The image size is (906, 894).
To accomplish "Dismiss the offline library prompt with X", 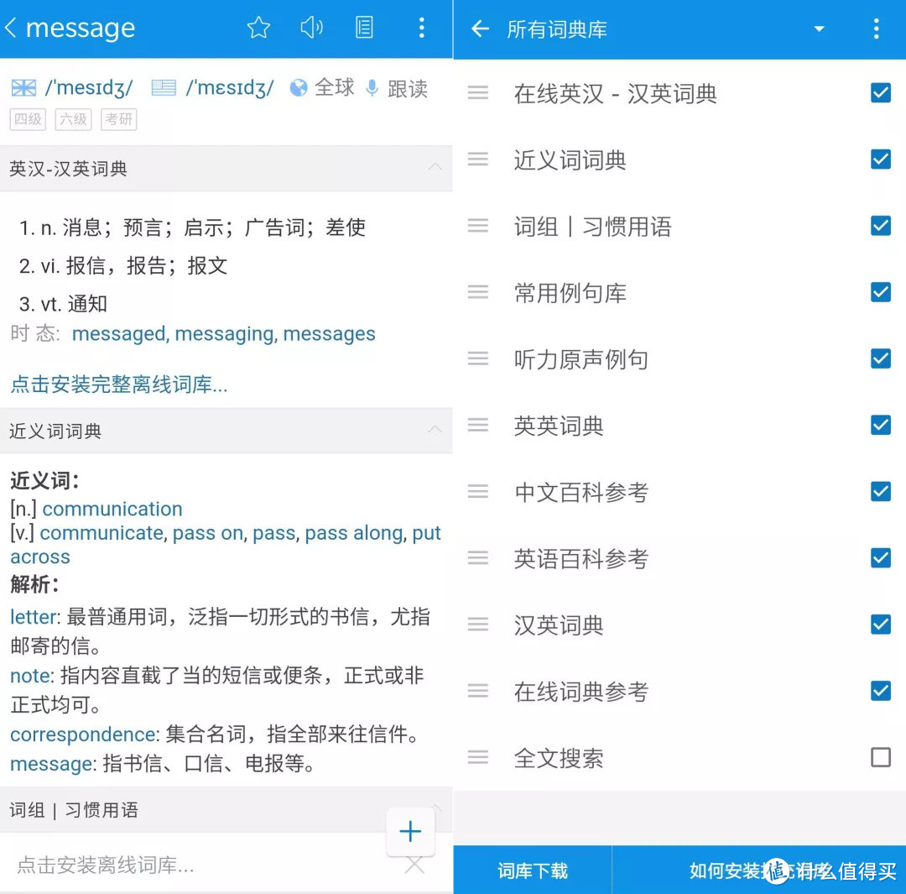I will [414, 865].
